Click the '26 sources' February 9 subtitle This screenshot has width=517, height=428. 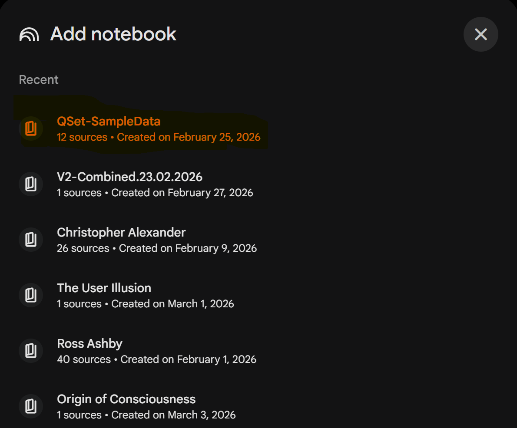[x=157, y=248]
